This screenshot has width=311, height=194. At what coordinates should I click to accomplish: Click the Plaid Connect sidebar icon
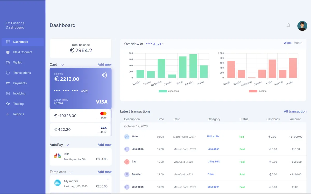[8, 52]
